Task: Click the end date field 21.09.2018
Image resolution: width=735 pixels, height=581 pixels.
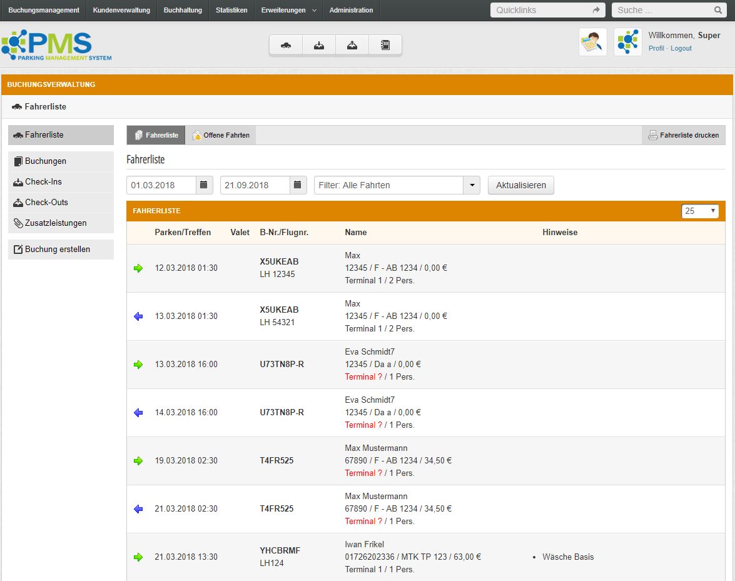Action: [255, 185]
